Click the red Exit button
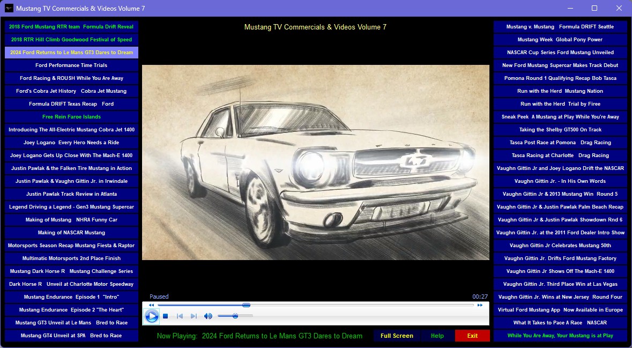632x348 pixels. [x=472, y=336]
